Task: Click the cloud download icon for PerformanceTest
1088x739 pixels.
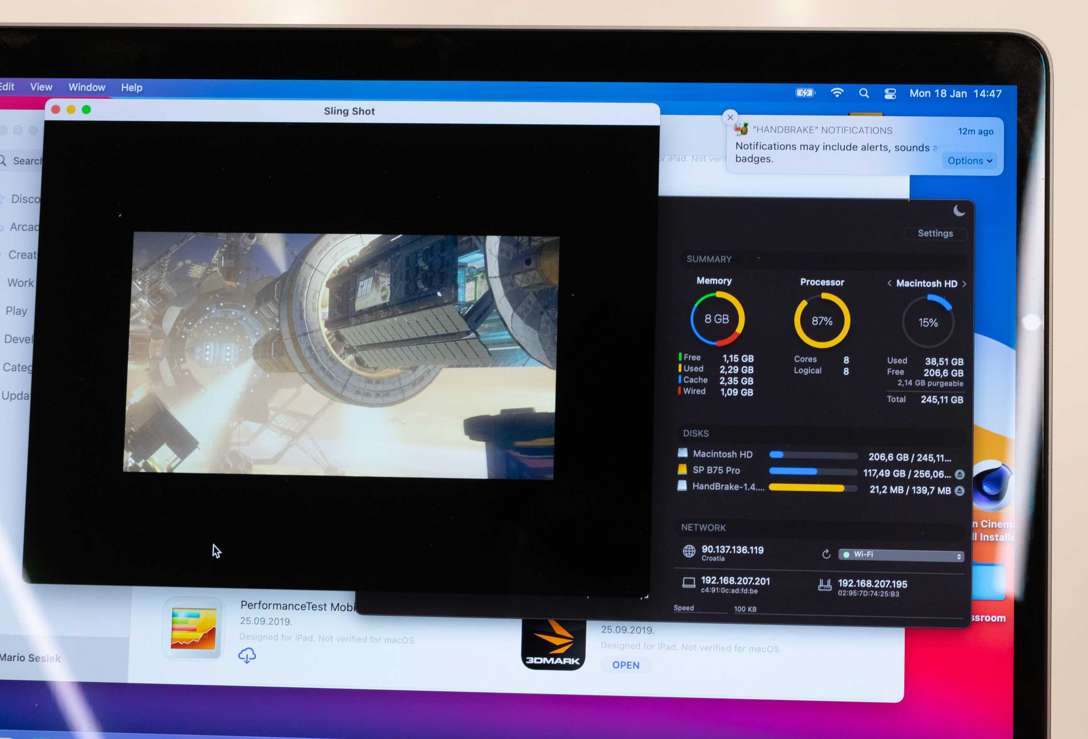Action: click(247, 655)
